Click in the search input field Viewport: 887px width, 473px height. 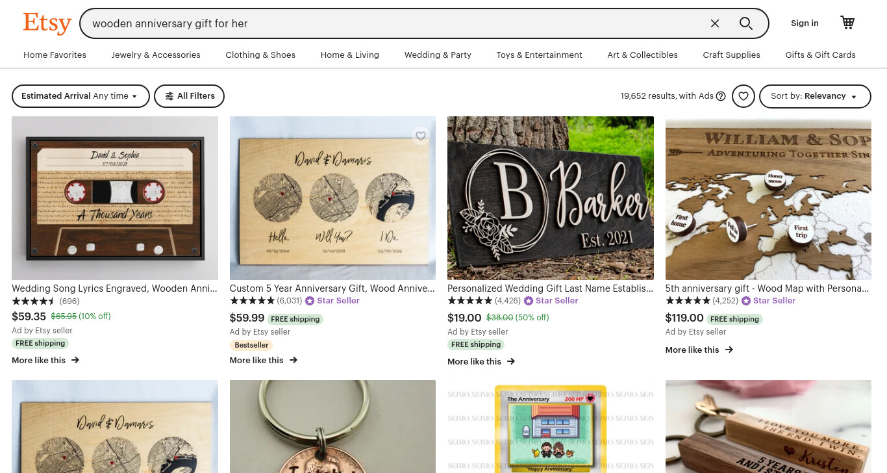coord(396,23)
